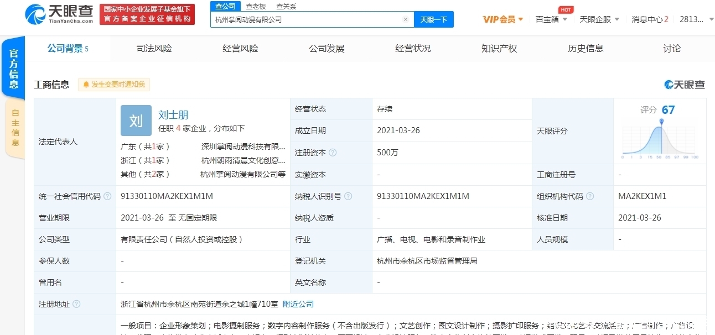Open the 附近公司 link

click(298, 304)
